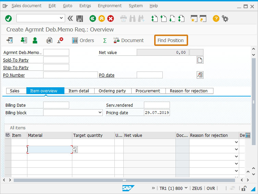Click the Find next binoculars icon
Image resolution: width=258 pixels, height=194 pixels.
coord(142,18)
